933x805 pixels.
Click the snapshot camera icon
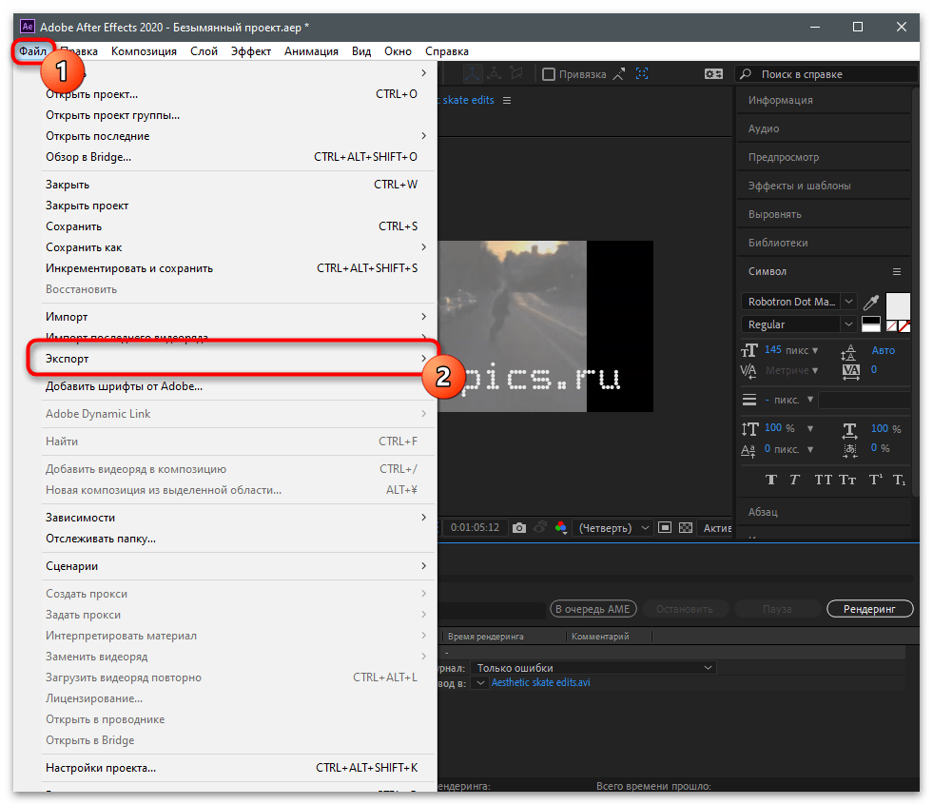coord(519,527)
